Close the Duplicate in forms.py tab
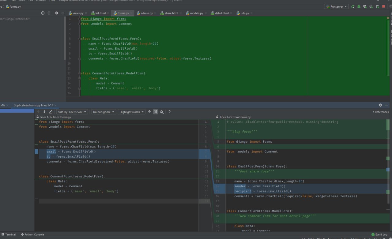The height and width of the screenshot is (239, 392). point(56,105)
